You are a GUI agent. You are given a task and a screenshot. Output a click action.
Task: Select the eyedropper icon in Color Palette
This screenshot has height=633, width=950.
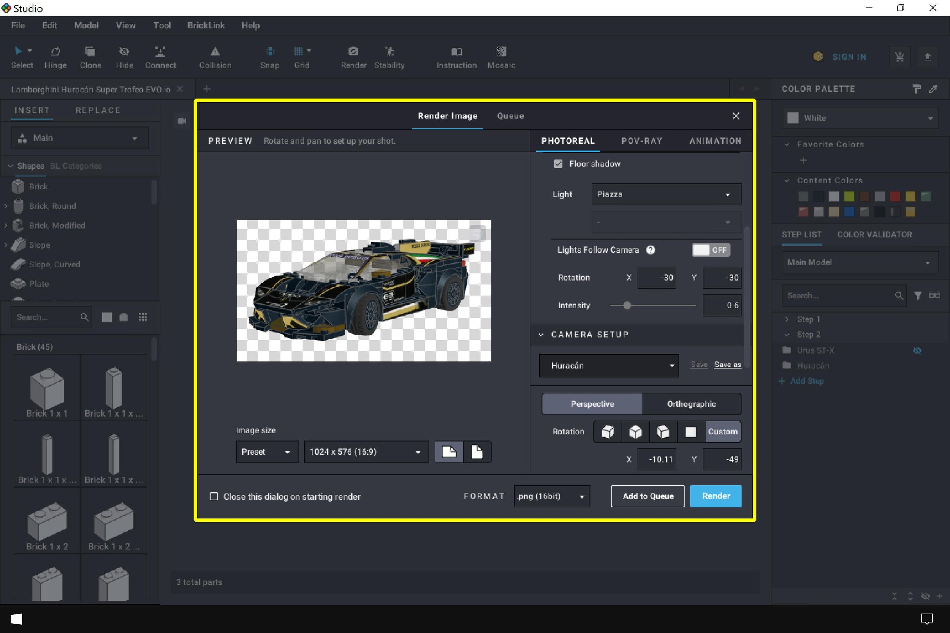[933, 89]
